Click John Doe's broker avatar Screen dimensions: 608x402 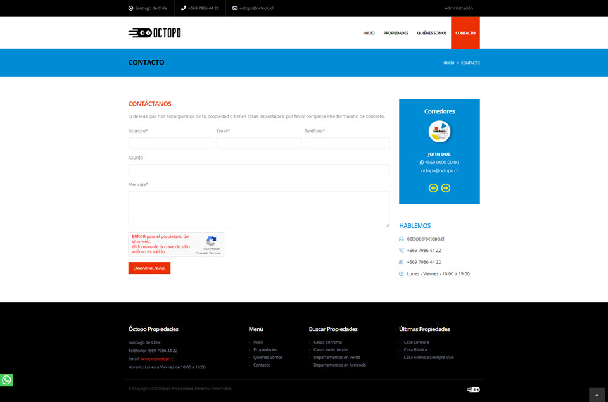440,132
